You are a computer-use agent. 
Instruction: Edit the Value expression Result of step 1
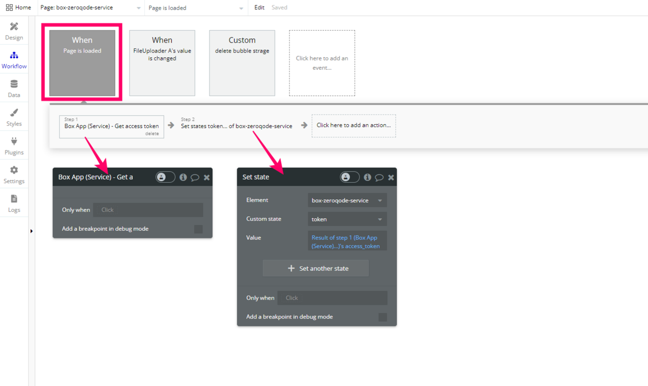click(347, 241)
